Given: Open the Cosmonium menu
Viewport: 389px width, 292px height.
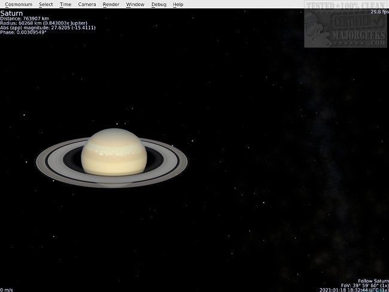Looking at the screenshot, I should click(x=19, y=4).
